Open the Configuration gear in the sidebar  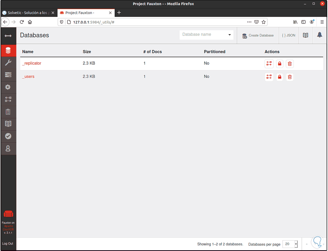point(8,87)
